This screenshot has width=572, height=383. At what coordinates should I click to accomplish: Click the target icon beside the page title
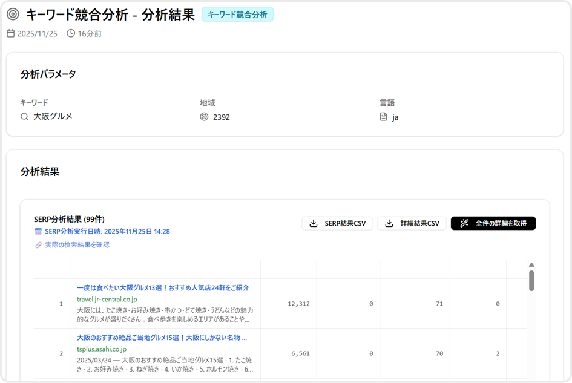coord(13,15)
